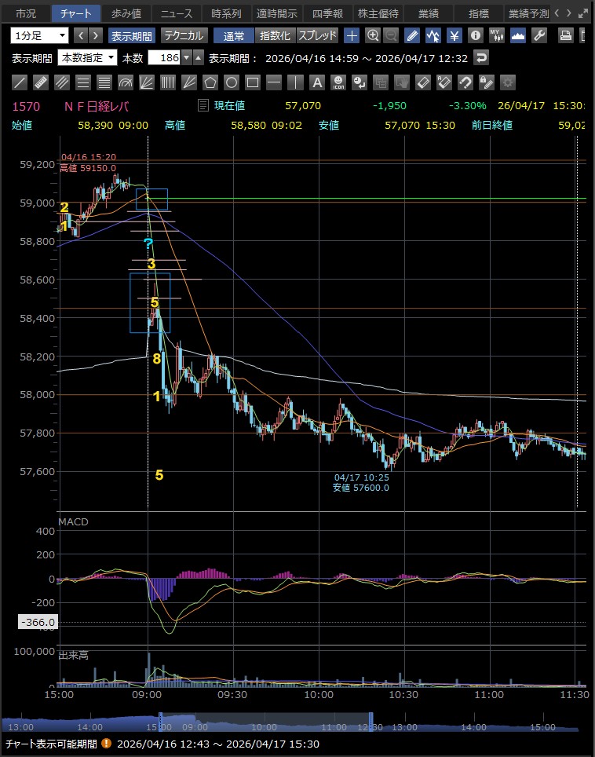Select the text annotation tool

317,82
